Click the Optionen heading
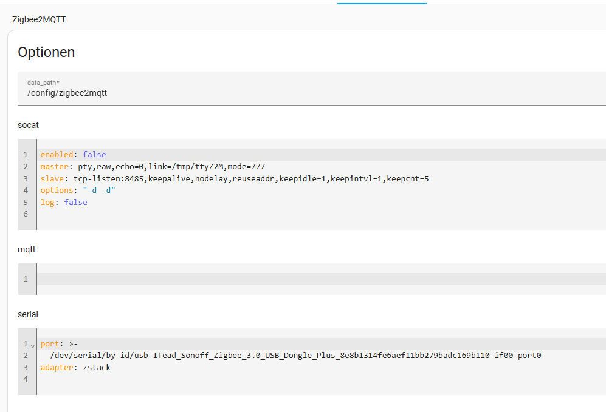Screen dimensions: 606x412 coord(46,52)
